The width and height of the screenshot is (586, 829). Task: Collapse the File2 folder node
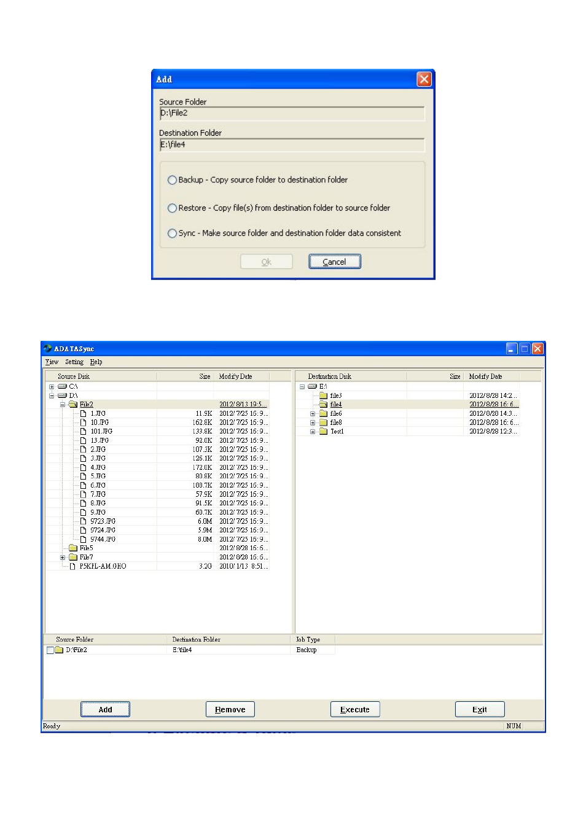tap(63, 405)
